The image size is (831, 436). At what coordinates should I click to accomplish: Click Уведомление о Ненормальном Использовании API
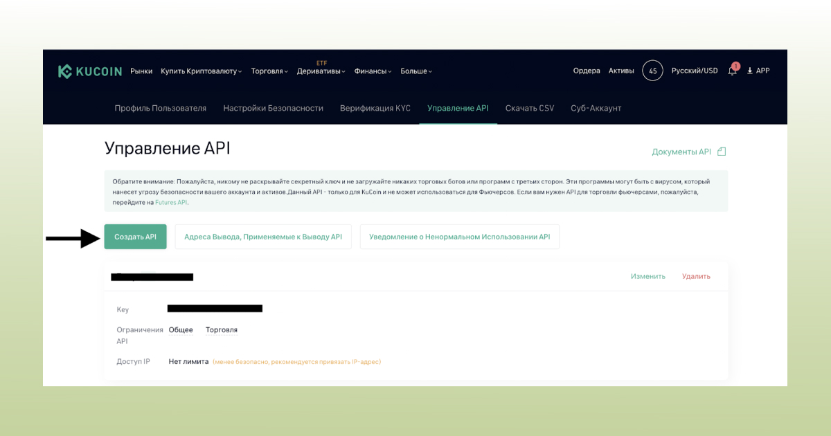click(459, 236)
